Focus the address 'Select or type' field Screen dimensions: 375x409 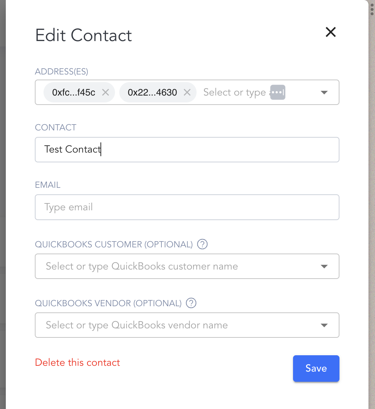click(x=234, y=92)
